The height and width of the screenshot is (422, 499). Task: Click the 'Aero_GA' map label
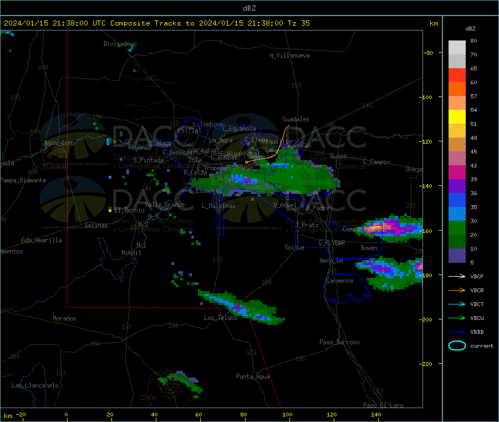[331, 261]
